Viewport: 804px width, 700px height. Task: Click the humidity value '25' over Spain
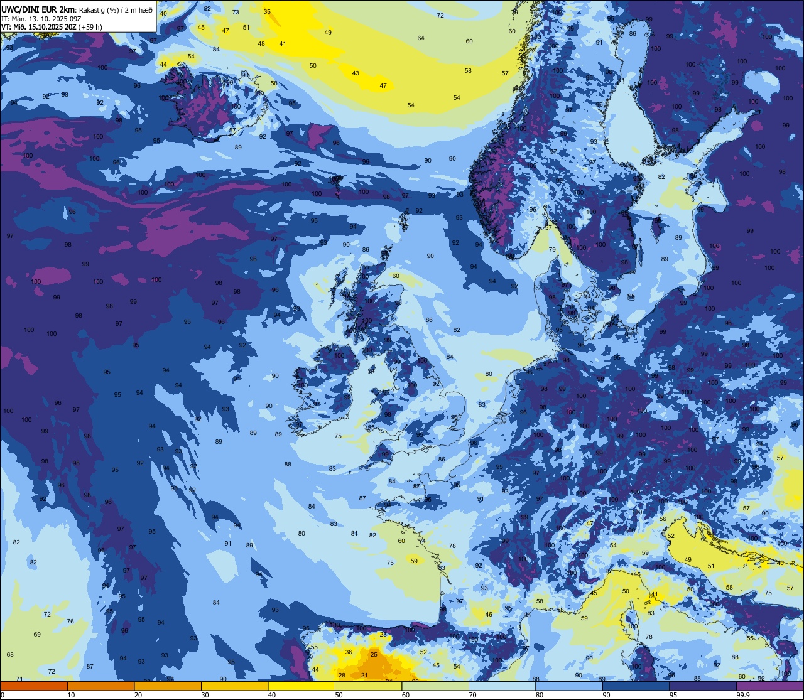click(x=374, y=655)
